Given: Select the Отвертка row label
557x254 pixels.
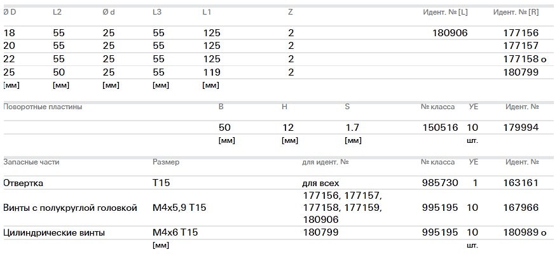Looking at the screenshot, I should [24, 183].
